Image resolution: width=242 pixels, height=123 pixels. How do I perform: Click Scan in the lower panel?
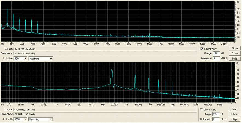tap(234, 109)
